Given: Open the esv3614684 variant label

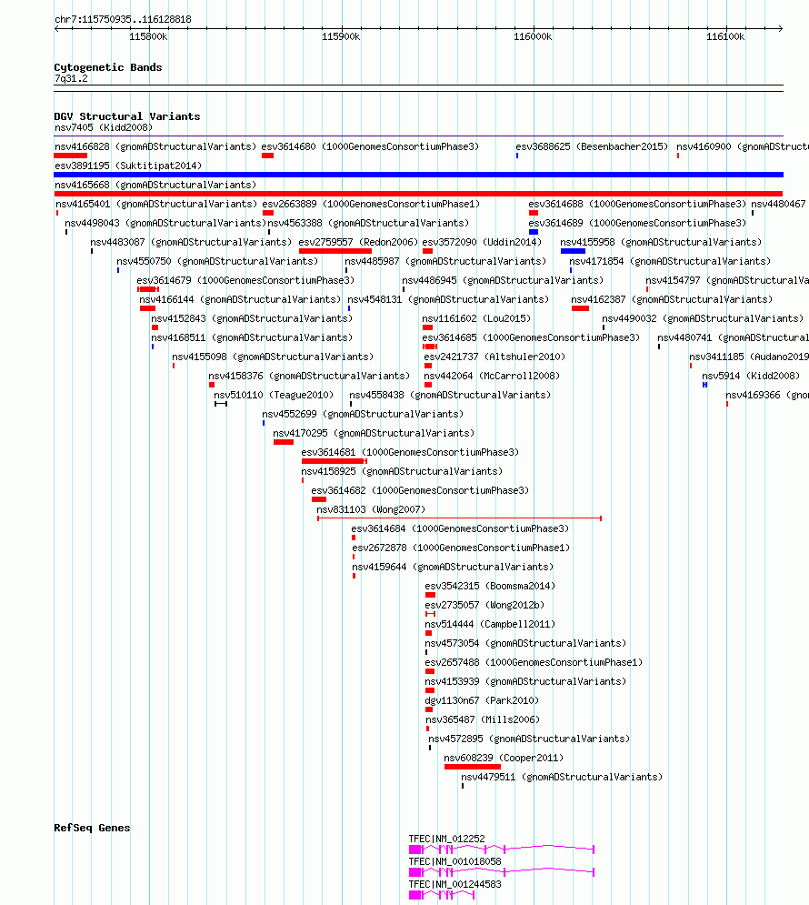Looking at the screenshot, I should [460, 528].
